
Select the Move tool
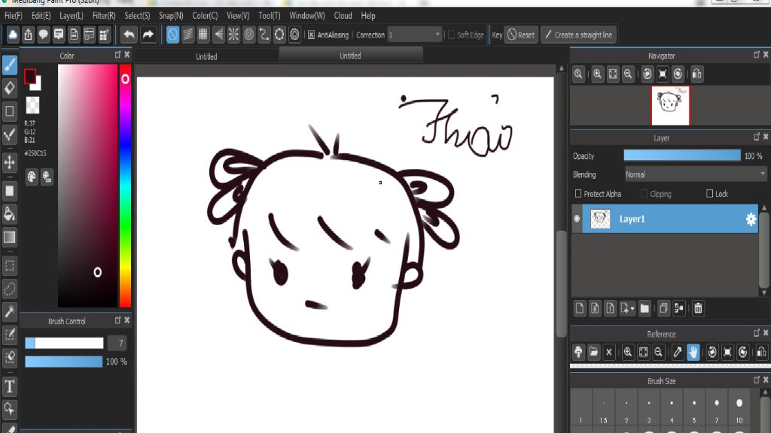pyautogui.click(x=10, y=162)
